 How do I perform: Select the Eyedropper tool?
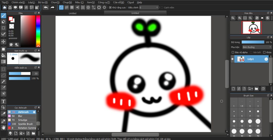coord(3,121)
